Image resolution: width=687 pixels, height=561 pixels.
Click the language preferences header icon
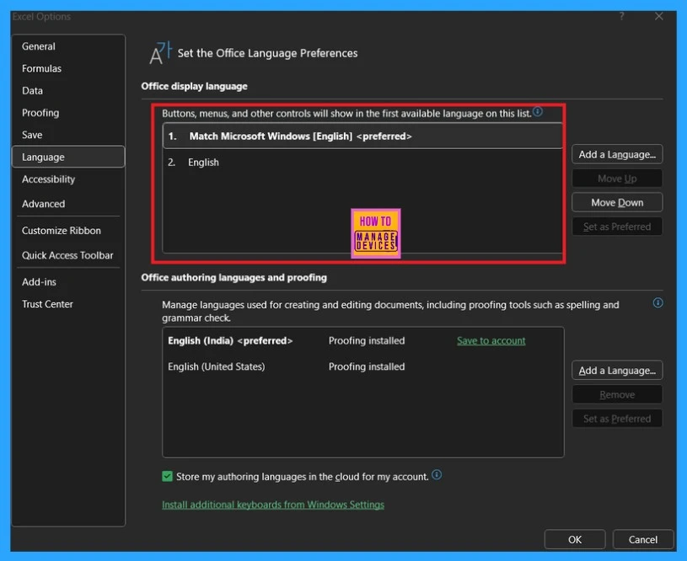point(160,53)
